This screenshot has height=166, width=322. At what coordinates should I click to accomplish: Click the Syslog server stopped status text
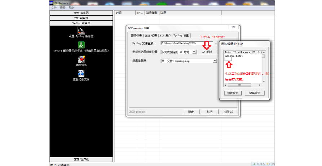coord(81,51)
